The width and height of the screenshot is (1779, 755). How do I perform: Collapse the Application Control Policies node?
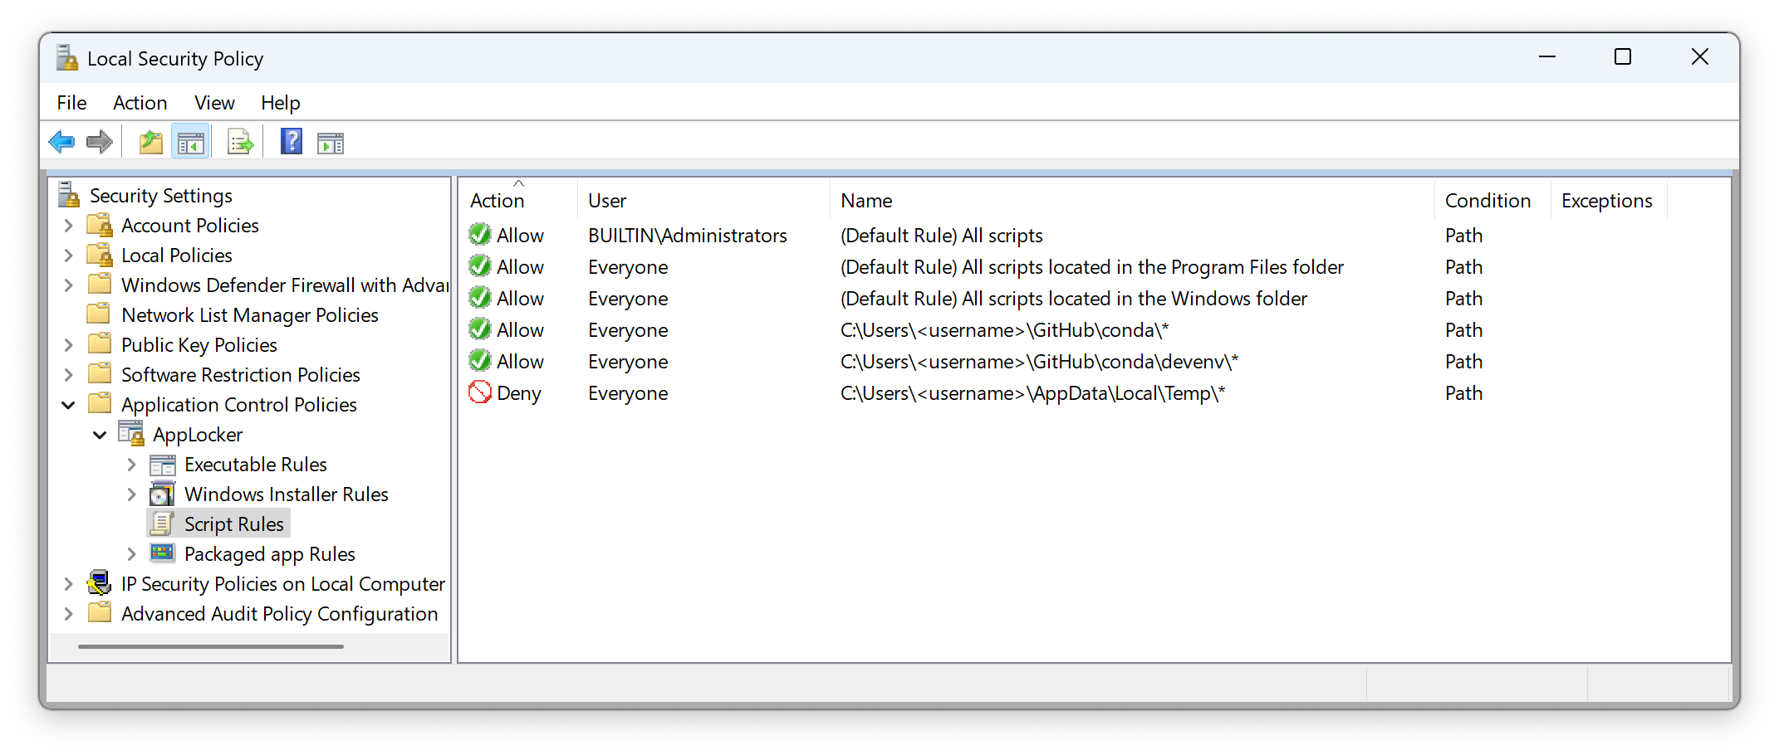pyautogui.click(x=69, y=405)
